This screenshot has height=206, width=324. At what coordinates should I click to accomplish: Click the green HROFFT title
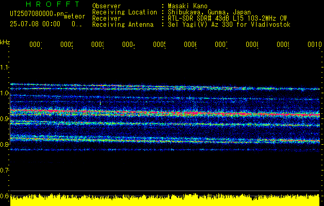pyautogui.click(x=53, y=4)
